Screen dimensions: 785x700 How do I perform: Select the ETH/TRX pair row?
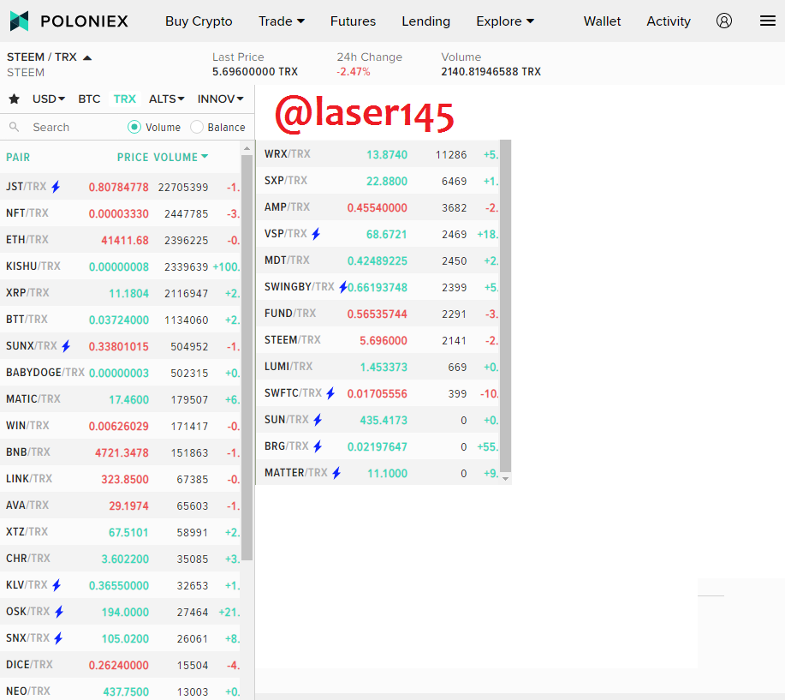click(120, 240)
